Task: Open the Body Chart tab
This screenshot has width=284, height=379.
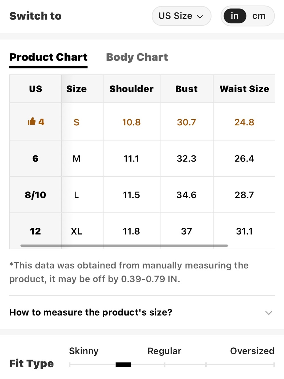Action: pyautogui.click(x=137, y=57)
